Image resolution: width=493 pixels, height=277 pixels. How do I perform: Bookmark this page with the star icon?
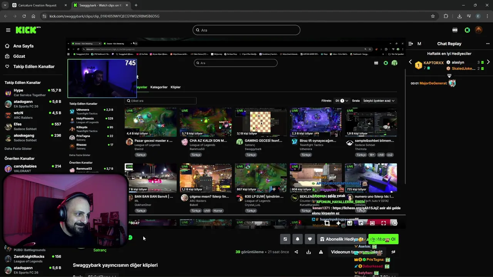[433, 16]
